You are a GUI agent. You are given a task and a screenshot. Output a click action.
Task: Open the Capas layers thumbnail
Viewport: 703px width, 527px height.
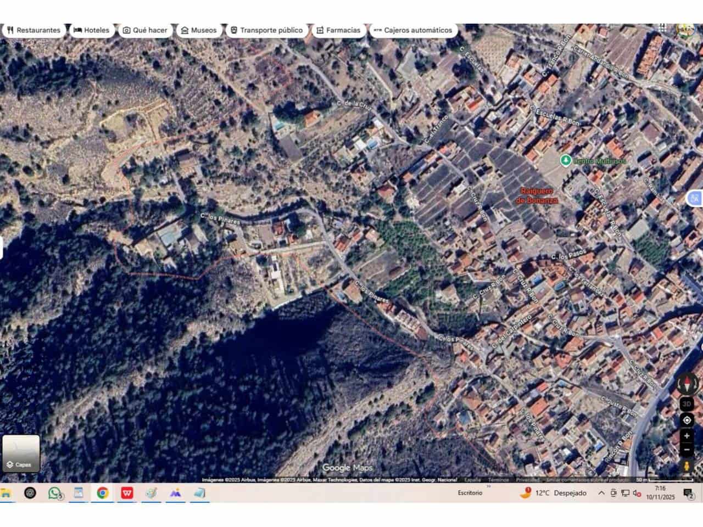(21, 453)
